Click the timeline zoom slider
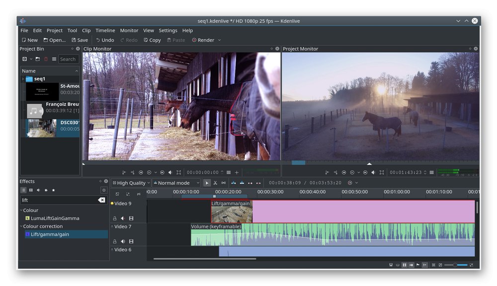Viewport: 497px width, 286px height. pos(456,265)
